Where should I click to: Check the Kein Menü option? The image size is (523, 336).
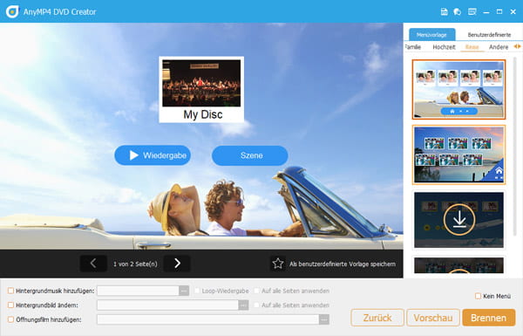click(x=478, y=296)
